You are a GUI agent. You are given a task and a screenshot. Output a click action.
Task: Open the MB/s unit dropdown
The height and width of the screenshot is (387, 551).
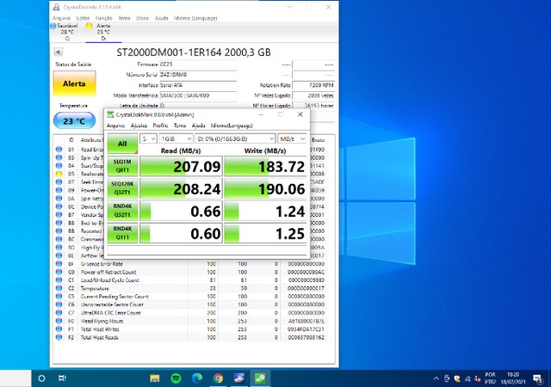292,138
